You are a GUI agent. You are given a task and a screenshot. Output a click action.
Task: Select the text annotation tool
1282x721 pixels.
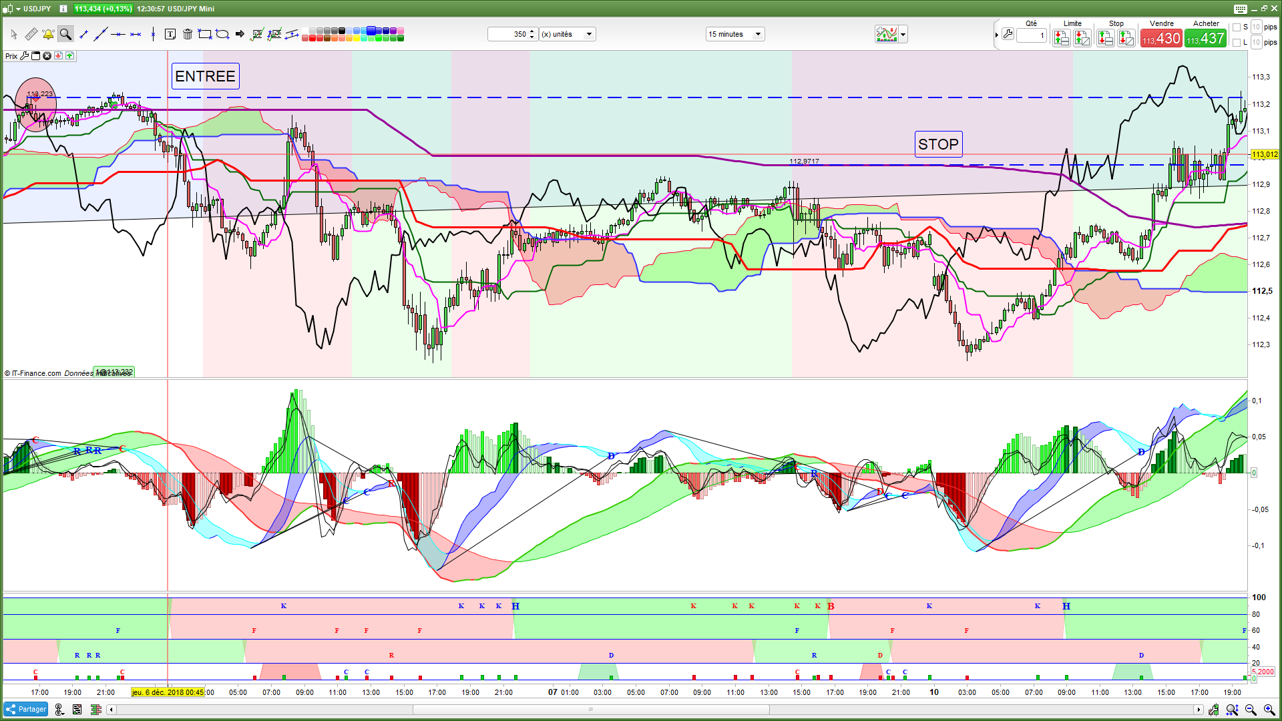coord(170,34)
